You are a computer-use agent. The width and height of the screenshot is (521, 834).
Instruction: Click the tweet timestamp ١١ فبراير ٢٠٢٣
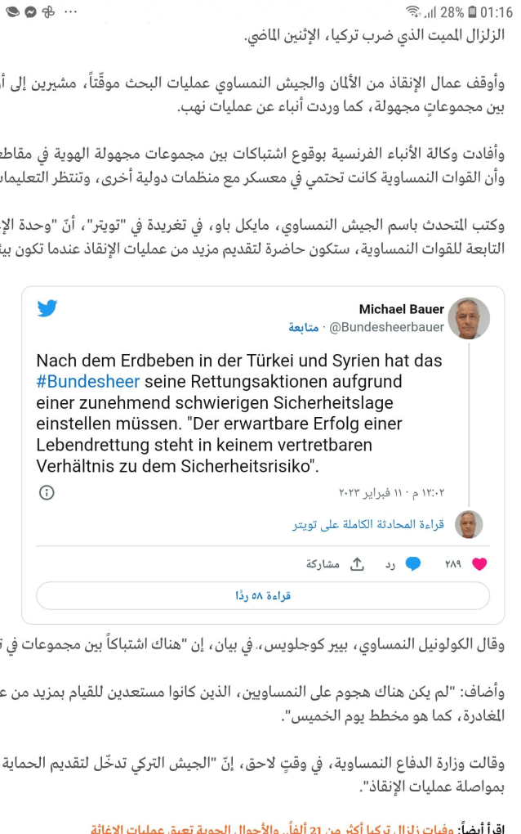pyautogui.click(x=391, y=493)
